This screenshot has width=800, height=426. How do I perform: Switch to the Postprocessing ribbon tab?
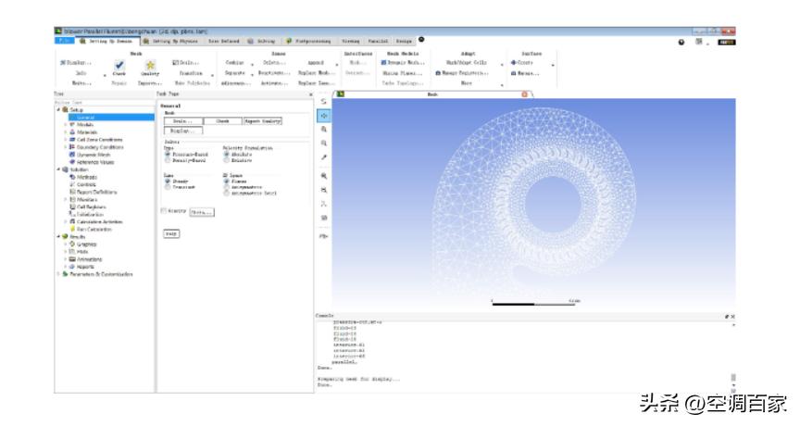[x=315, y=42]
